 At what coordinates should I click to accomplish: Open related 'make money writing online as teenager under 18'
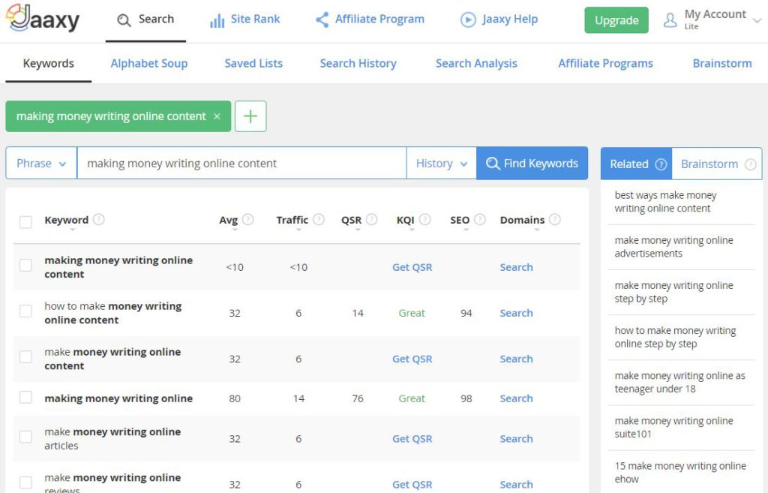[679, 382]
